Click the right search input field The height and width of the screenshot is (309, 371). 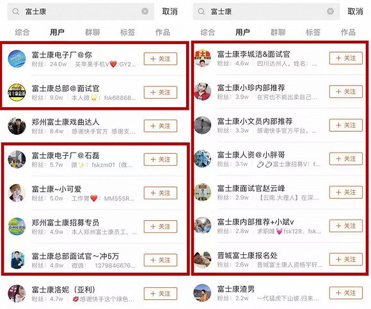267,11
